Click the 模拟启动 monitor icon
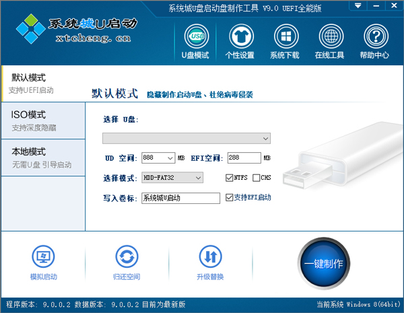The height and width of the screenshot is (313, 404). (43, 256)
